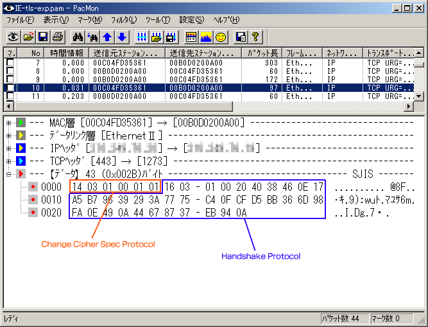428x327 pixels.
Task: Collapse the 【データ】 43 bytes node
Action: pos(8,173)
